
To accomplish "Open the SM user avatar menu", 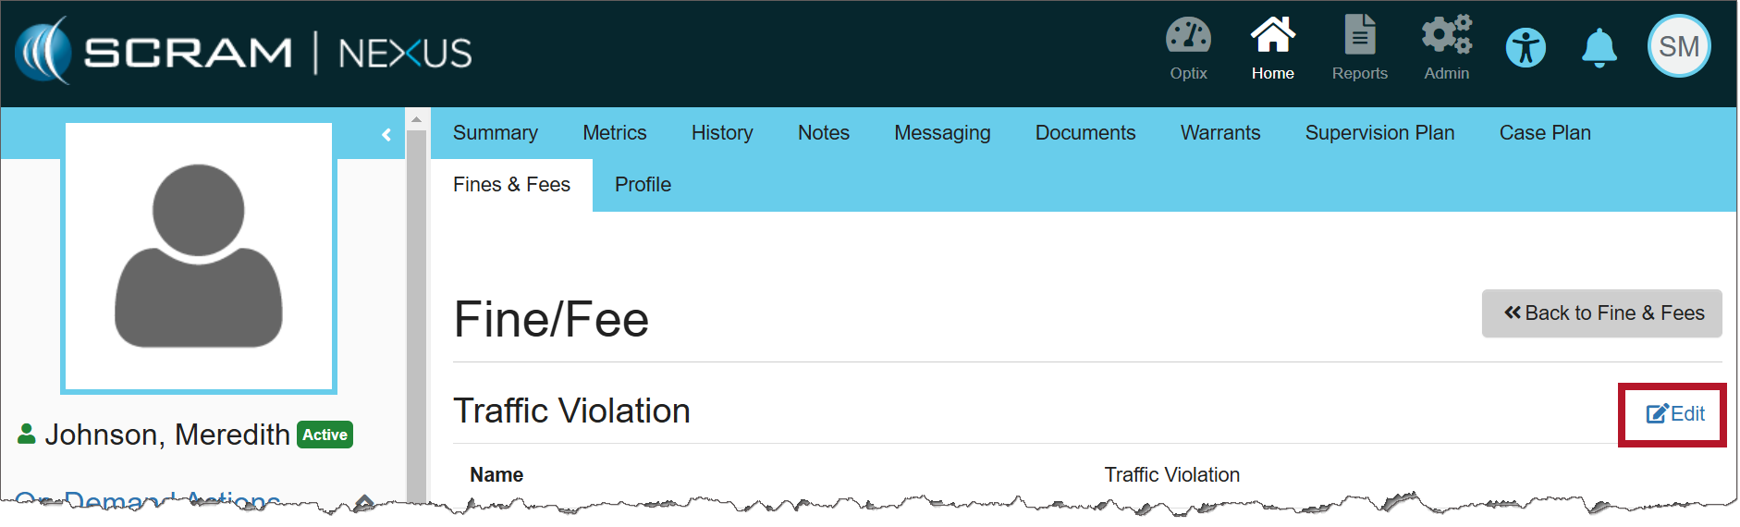I will [1679, 46].
